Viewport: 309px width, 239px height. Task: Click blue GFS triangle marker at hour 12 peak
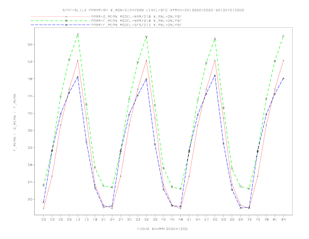[78, 77]
